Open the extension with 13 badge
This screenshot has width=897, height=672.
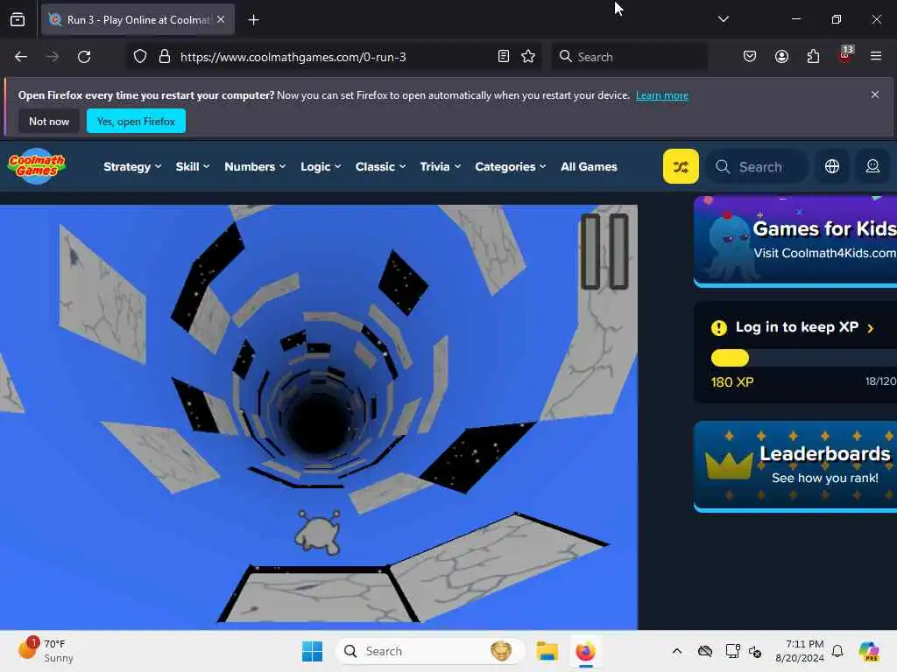click(845, 55)
